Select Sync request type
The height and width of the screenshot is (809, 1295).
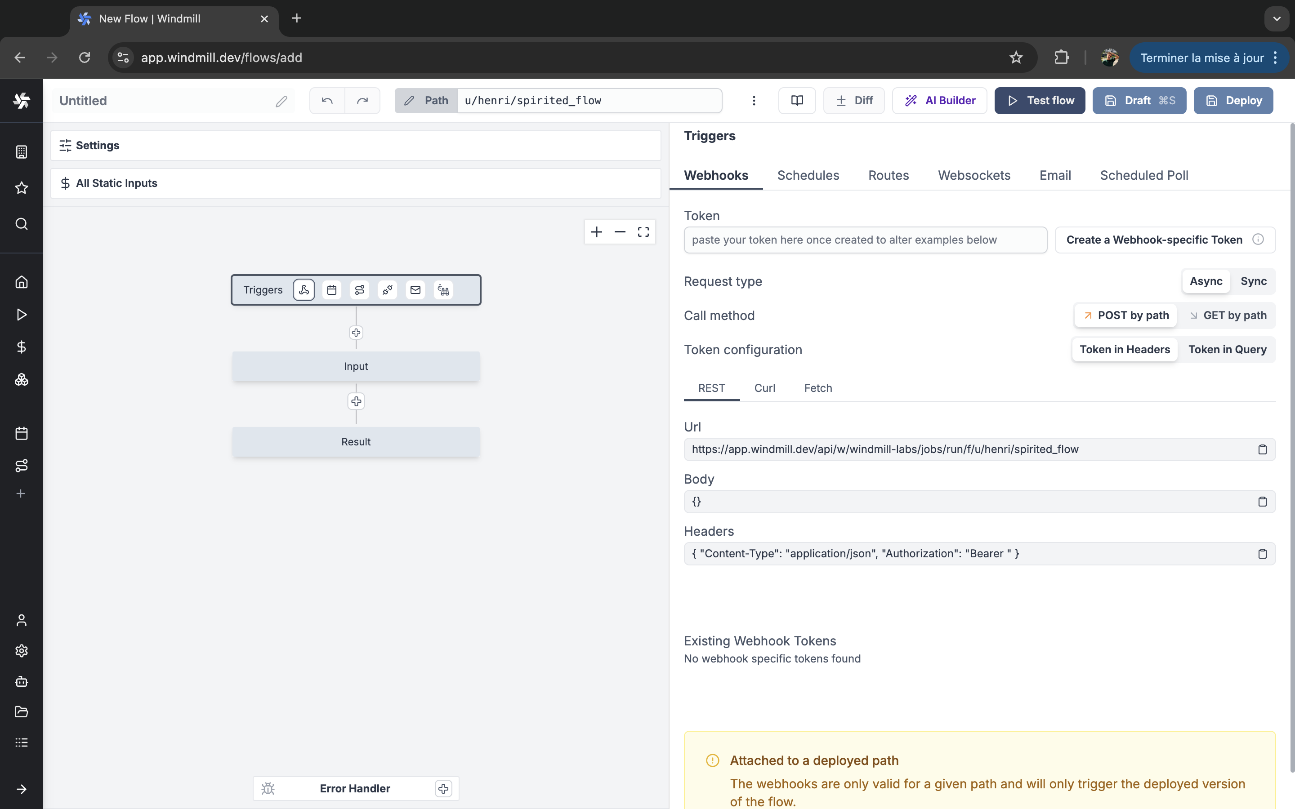tap(1253, 281)
